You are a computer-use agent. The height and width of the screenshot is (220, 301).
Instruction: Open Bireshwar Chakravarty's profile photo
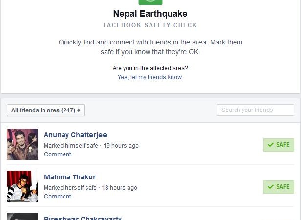[x=22, y=216]
